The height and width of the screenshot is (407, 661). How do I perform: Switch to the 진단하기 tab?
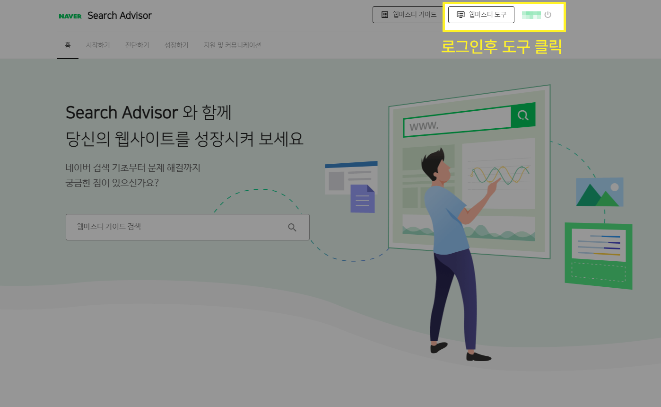(x=137, y=45)
